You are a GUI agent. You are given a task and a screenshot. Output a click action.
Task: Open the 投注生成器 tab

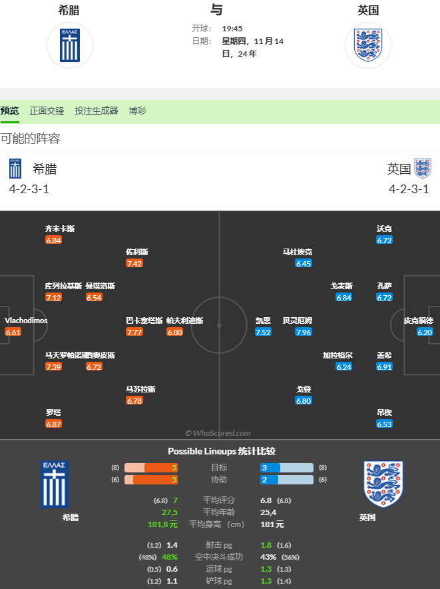[x=97, y=111]
